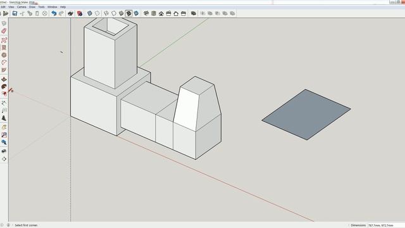The width and height of the screenshot is (405, 228).
Task: Select the Zoom tool
Action: (4, 142)
